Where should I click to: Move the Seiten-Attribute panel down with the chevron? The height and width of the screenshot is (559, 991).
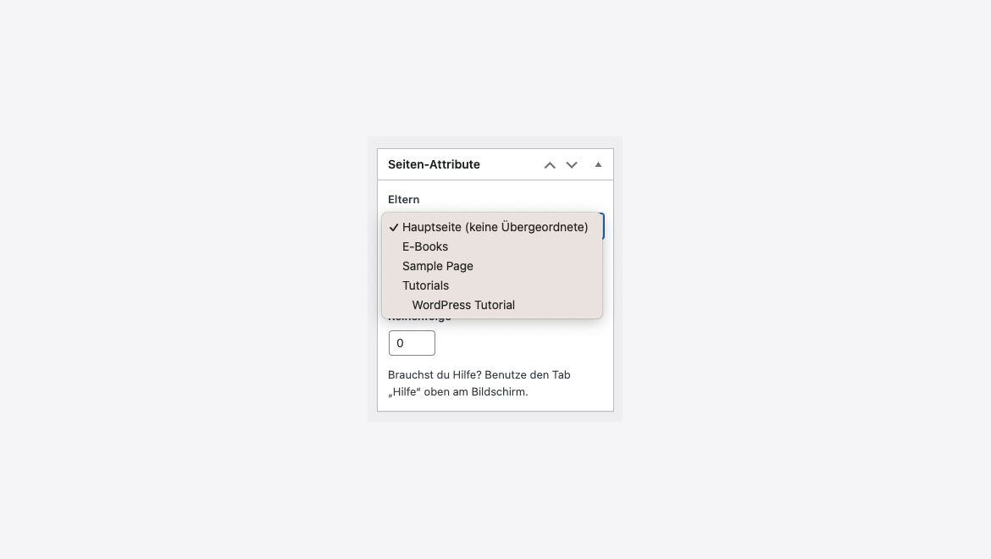(572, 165)
